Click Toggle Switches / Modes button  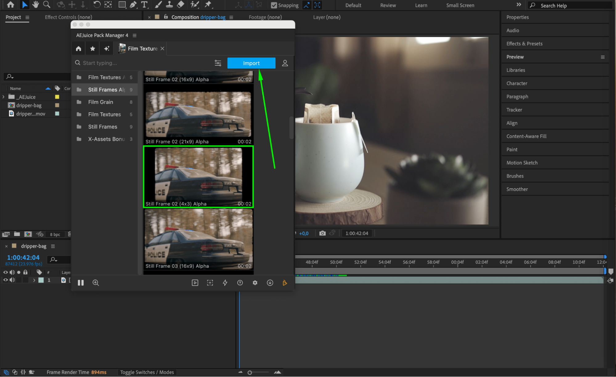tap(147, 372)
